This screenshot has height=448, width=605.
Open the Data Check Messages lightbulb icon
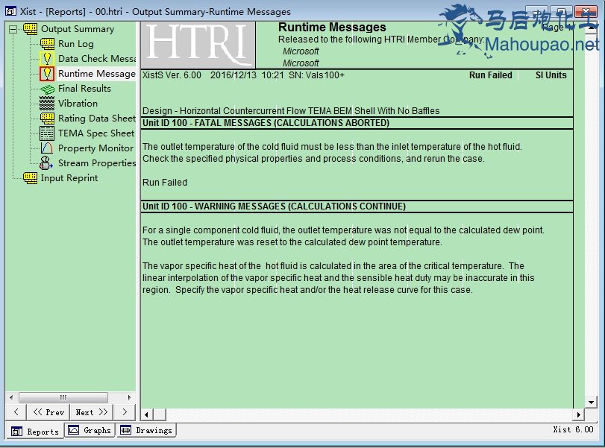coord(47,59)
